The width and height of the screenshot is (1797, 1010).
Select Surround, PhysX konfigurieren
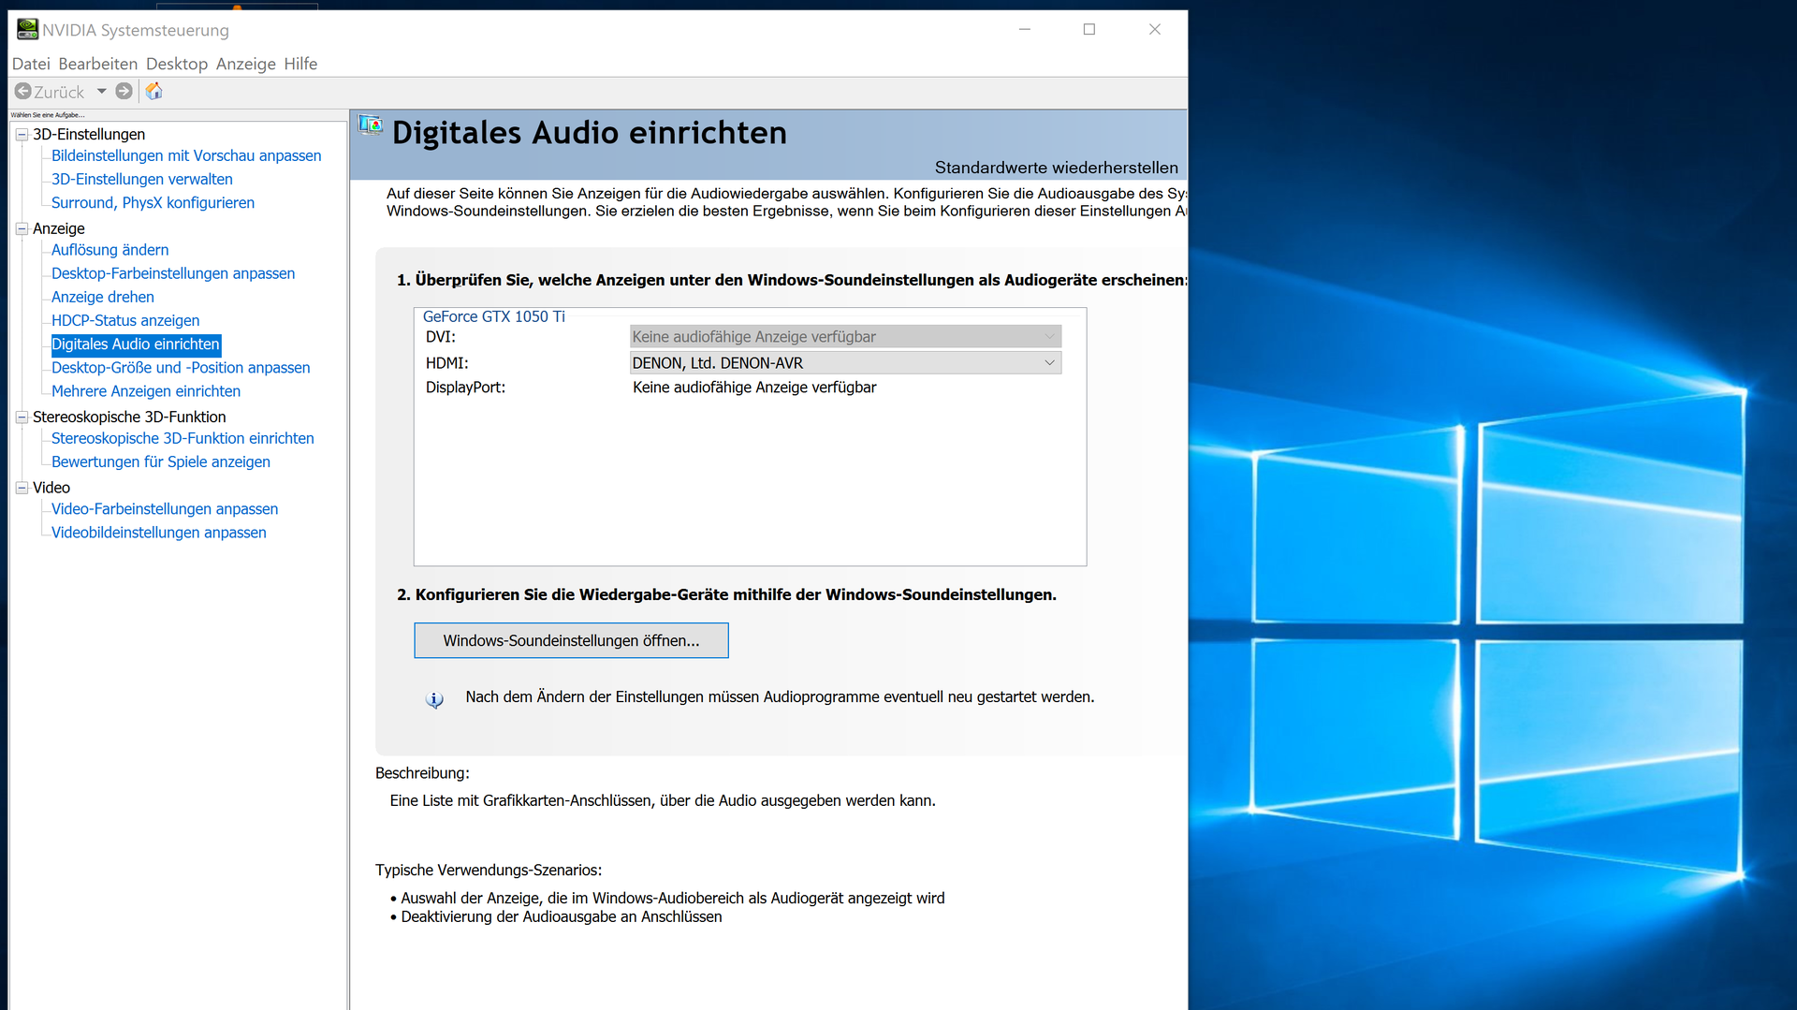coord(153,202)
